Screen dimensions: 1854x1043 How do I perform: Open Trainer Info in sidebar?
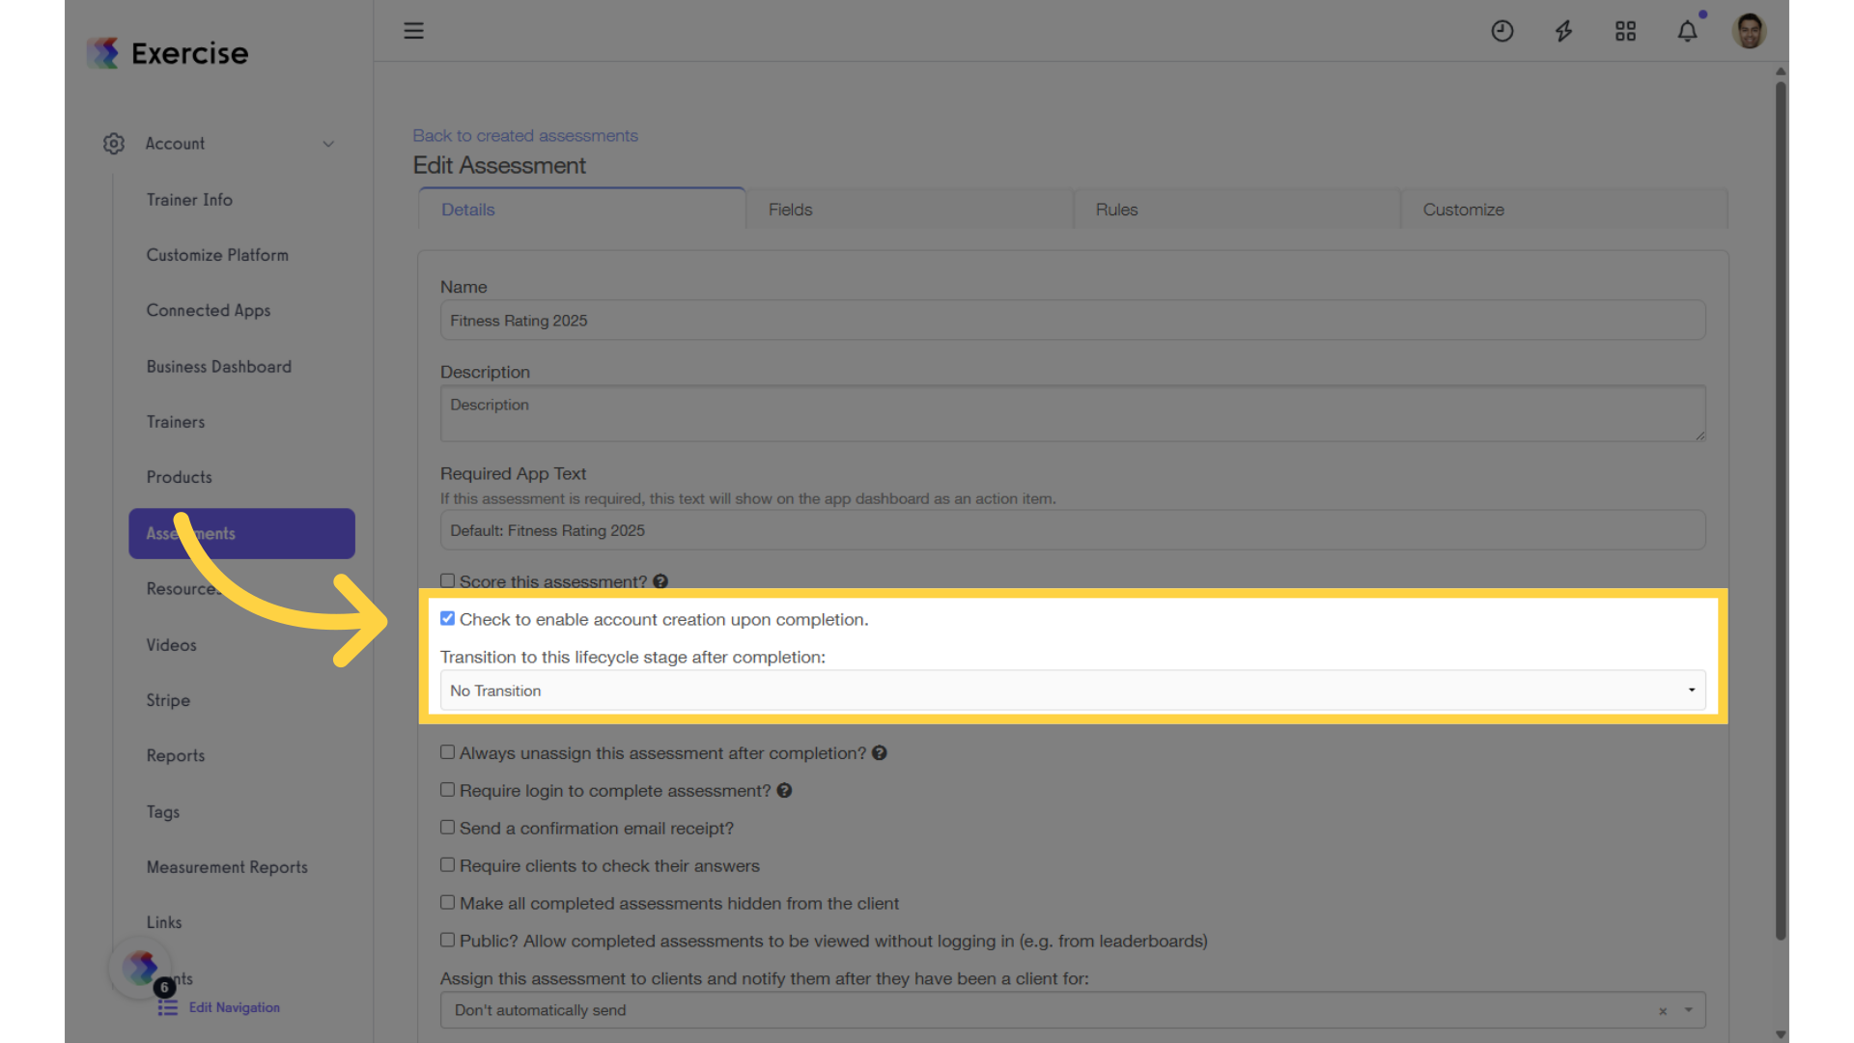(x=189, y=200)
